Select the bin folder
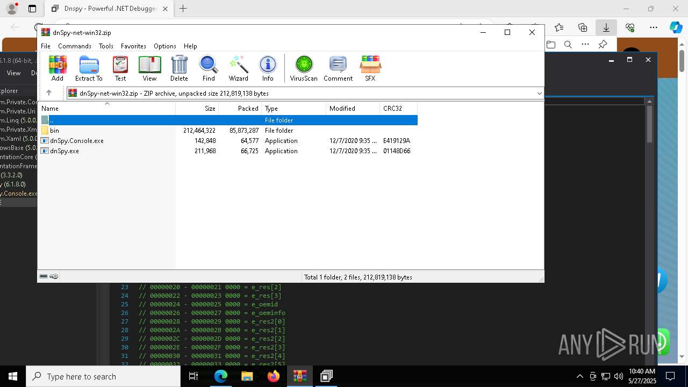 [54, 131]
